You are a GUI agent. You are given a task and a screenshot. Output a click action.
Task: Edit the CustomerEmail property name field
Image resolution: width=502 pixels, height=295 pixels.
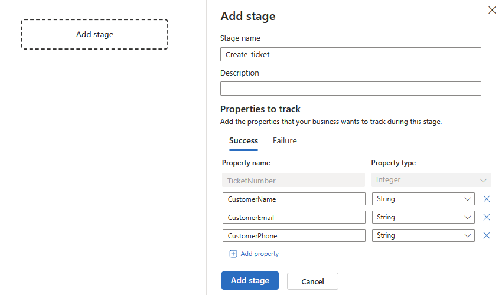click(x=294, y=217)
